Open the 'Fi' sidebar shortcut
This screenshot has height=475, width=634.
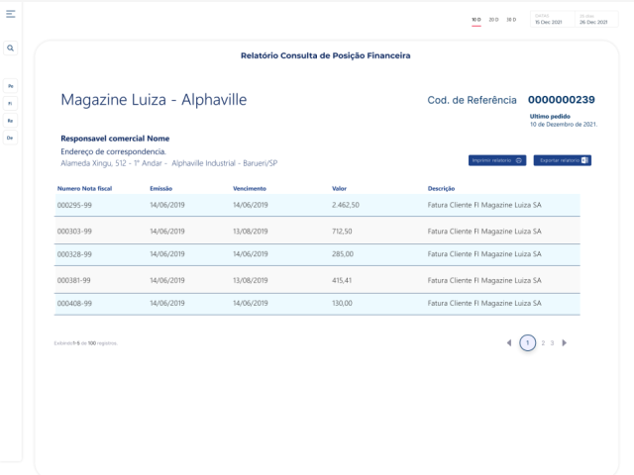(11, 103)
